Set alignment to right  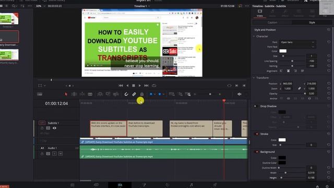click(x=295, y=71)
